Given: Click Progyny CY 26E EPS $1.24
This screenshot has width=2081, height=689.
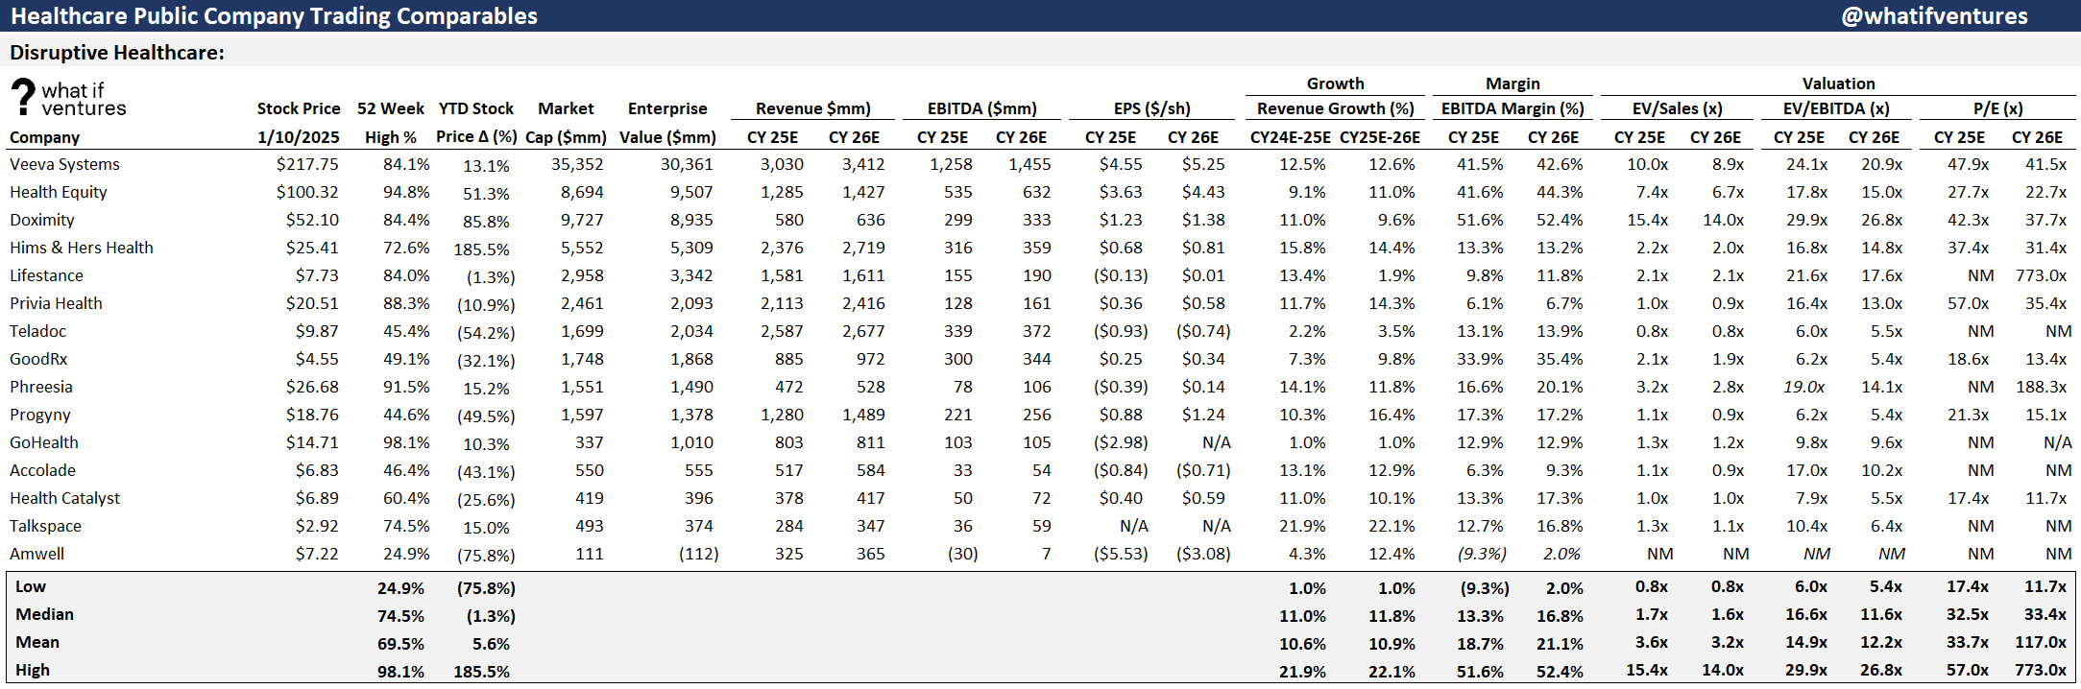Looking at the screenshot, I should coord(1203,415).
